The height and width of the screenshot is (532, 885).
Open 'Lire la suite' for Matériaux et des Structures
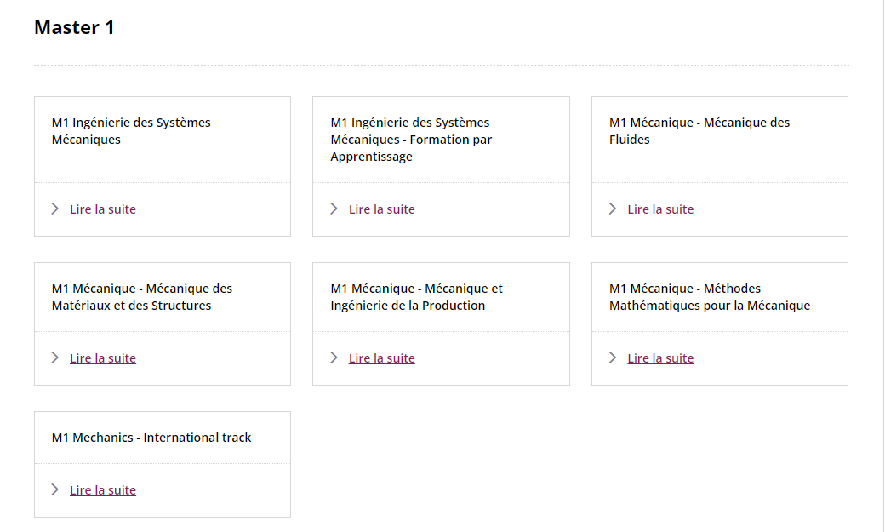[103, 358]
